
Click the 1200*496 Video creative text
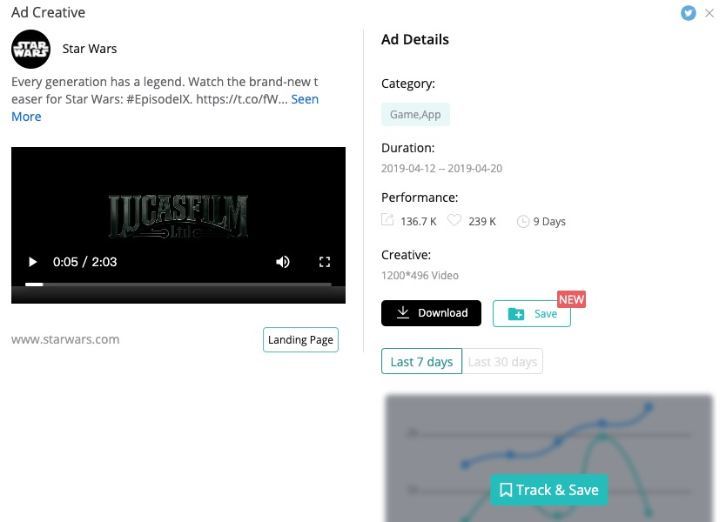pyautogui.click(x=420, y=275)
